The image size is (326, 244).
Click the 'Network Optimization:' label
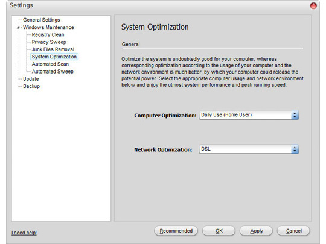click(x=163, y=149)
